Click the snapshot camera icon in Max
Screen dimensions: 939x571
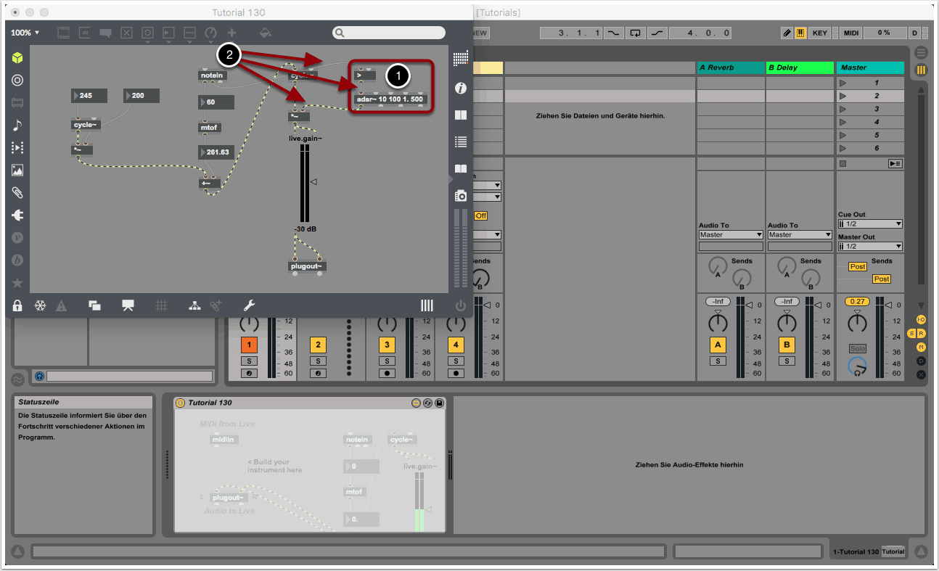click(x=460, y=196)
